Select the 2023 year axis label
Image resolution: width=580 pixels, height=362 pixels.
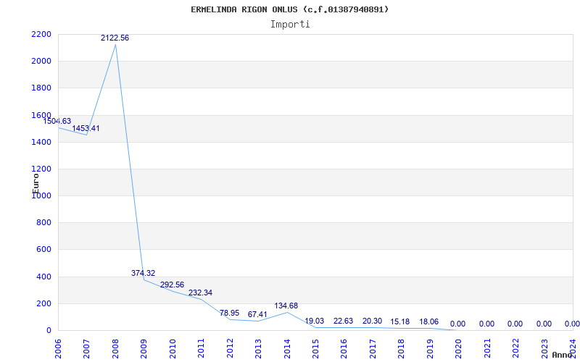(544, 348)
